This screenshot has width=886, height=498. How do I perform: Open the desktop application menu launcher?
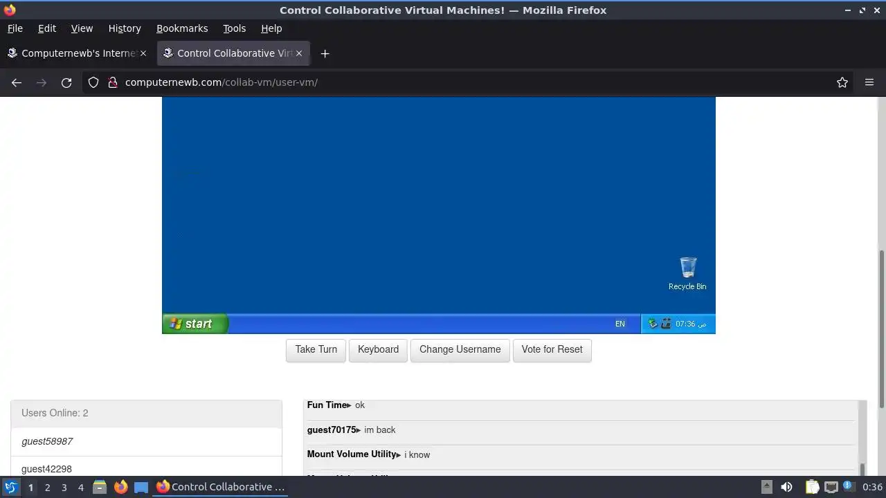(x=10, y=487)
